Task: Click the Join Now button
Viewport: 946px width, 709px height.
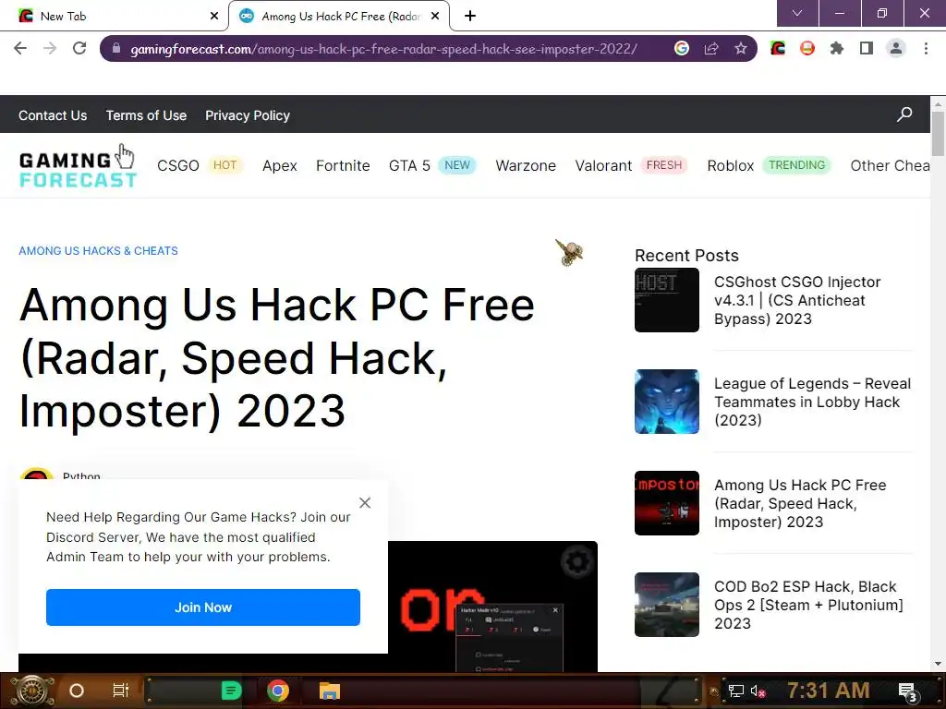Action: (203, 607)
